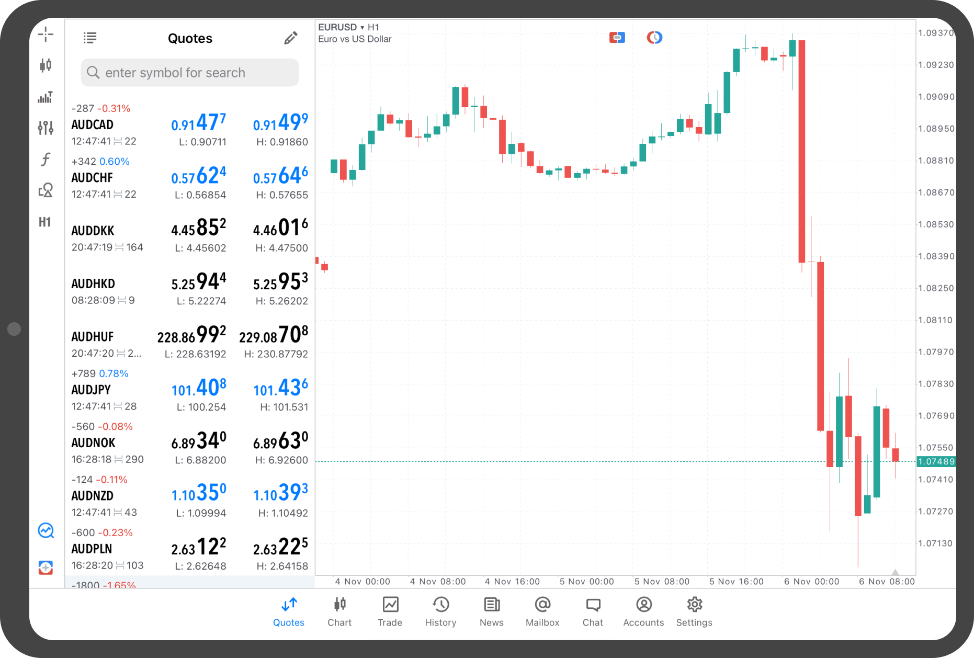Click the blue chart bubble icon bottom-left
This screenshot has height=658, width=974.
point(46,530)
